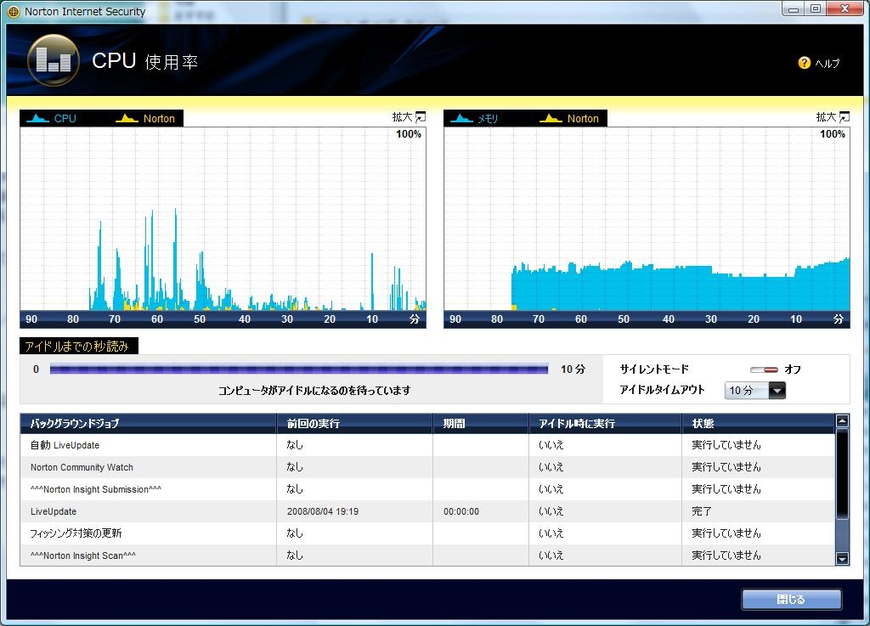Select the Norton Community Watch row
870x626 pixels.
pyautogui.click(x=427, y=467)
